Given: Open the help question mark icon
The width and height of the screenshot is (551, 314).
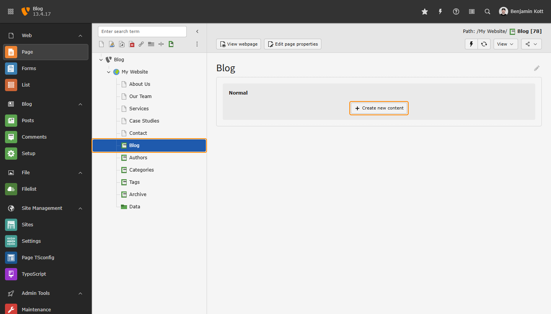Looking at the screenshot, I should (x=456, y=11).
